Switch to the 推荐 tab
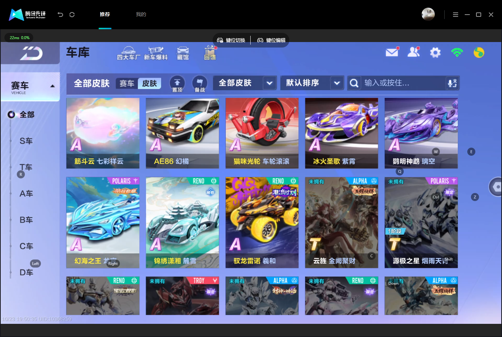Image resolution: width=502 pixels, height=337 pixels. [x=105, y=15]
